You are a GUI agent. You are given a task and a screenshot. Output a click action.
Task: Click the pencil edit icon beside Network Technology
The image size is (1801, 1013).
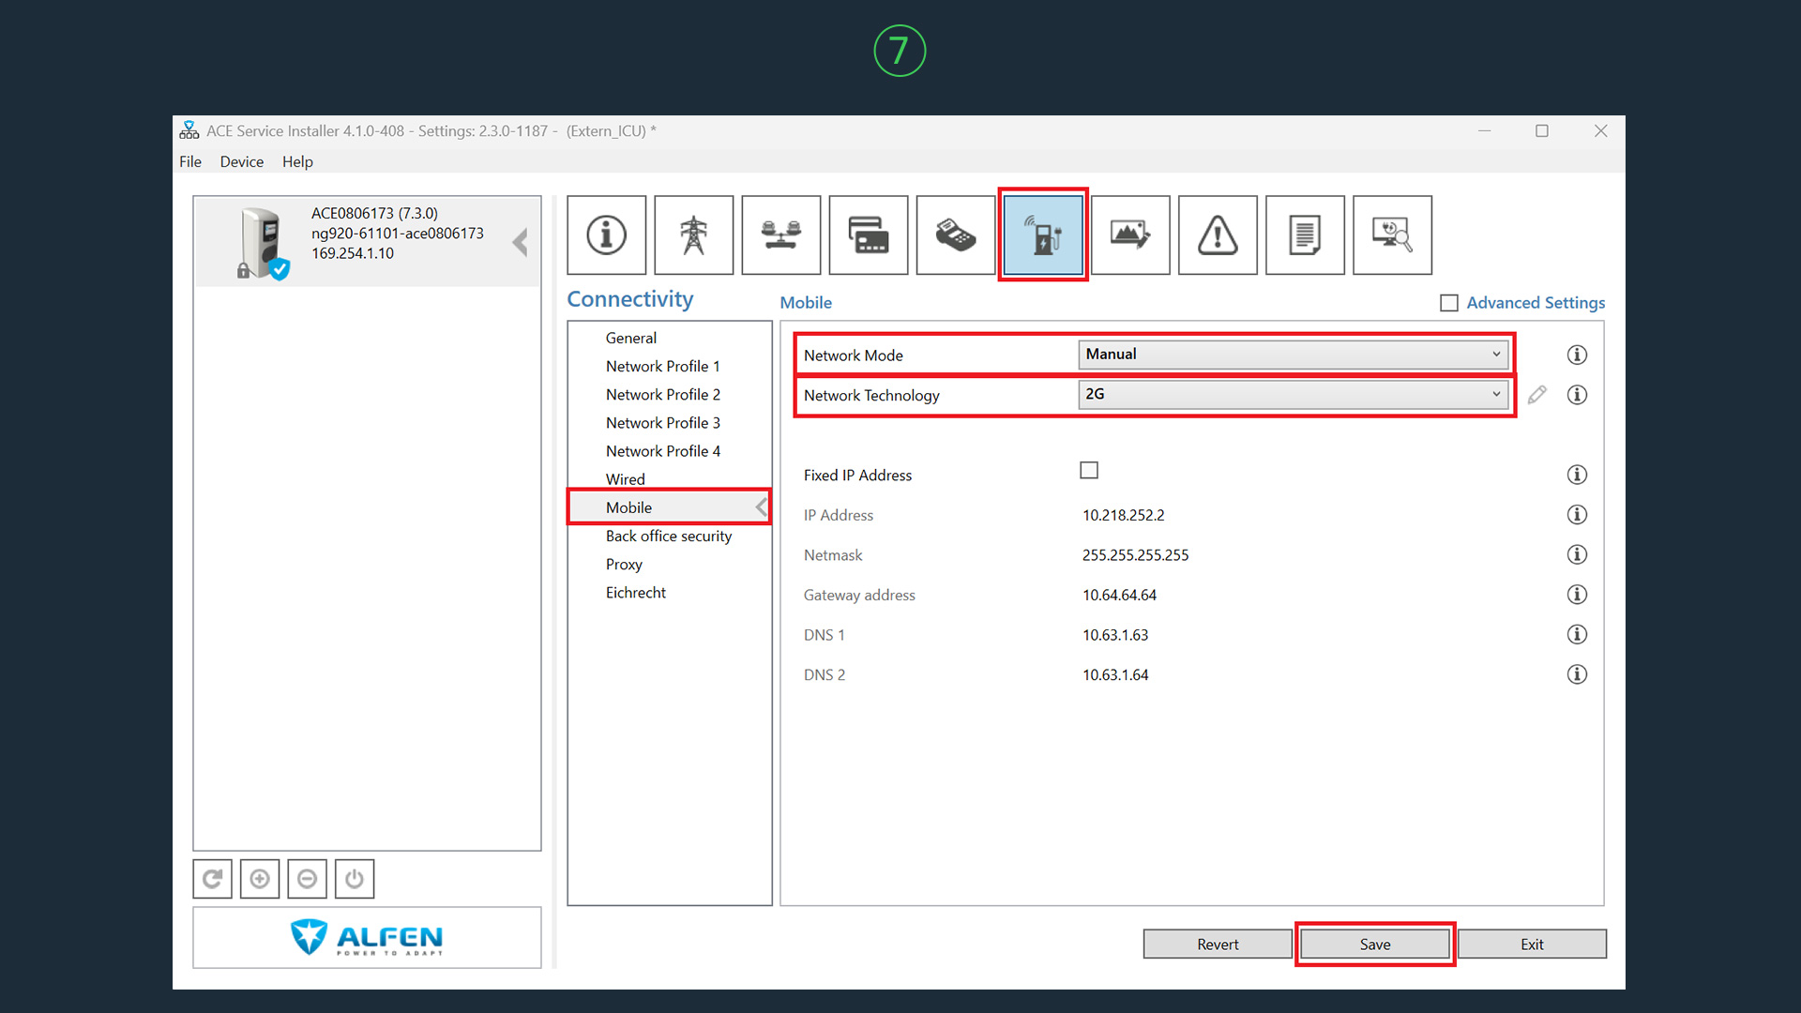tap(1536, 395)
